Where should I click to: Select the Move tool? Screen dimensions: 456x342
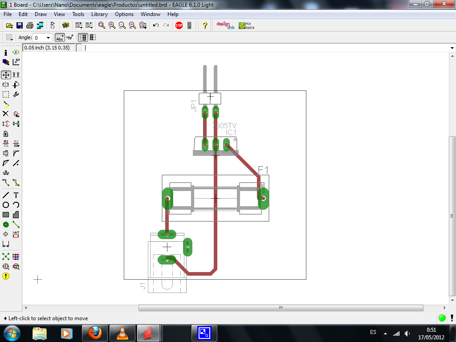[x=6, y=75]
